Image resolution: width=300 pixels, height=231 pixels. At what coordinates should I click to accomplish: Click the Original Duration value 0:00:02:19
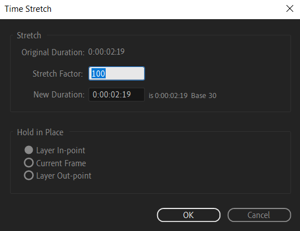[x=106, y=52]
